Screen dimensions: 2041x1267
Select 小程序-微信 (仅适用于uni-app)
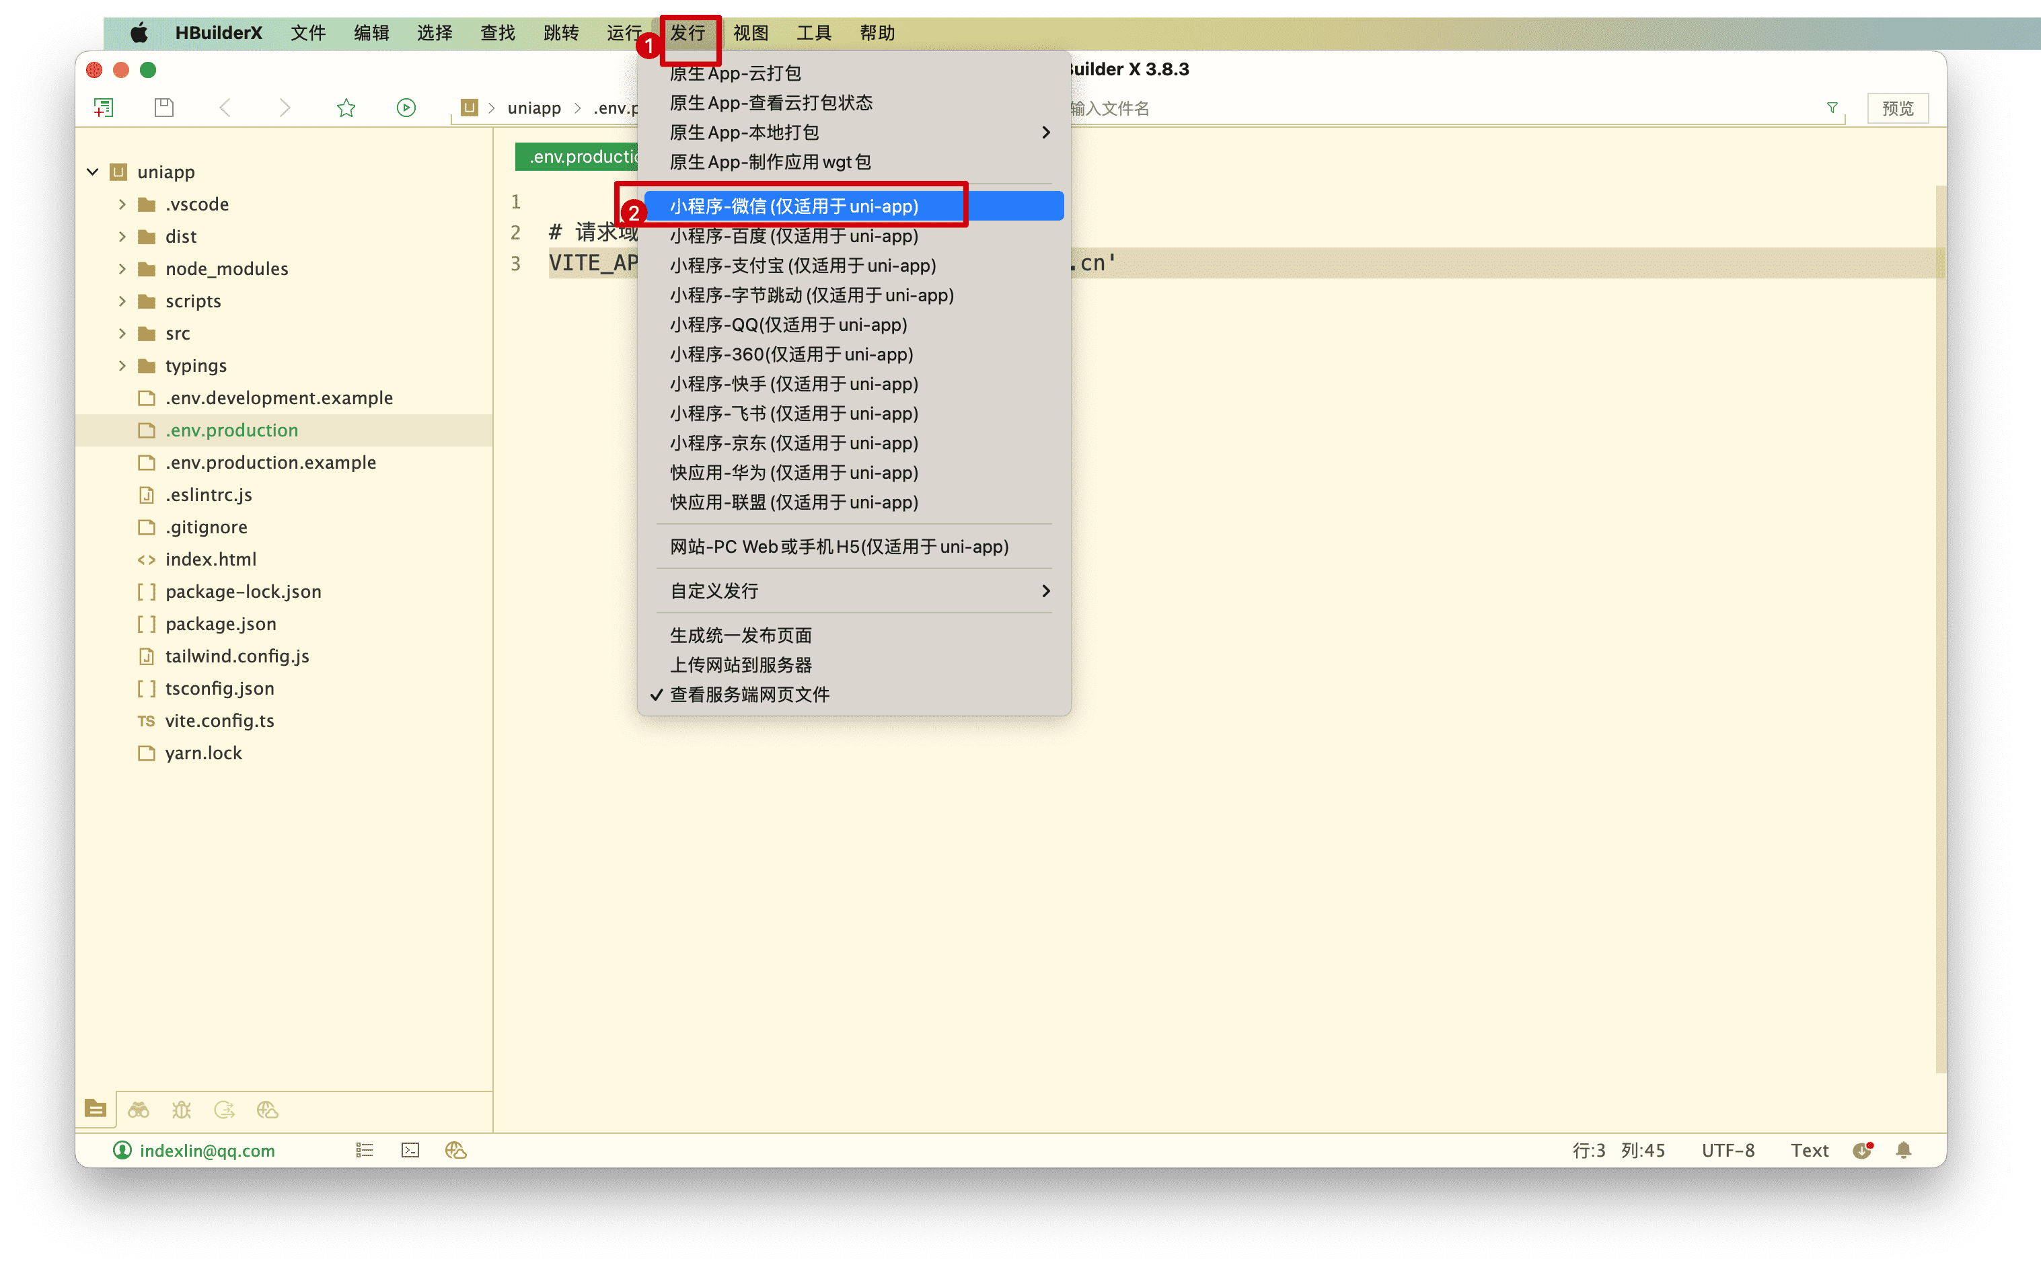tap(853, 206)
